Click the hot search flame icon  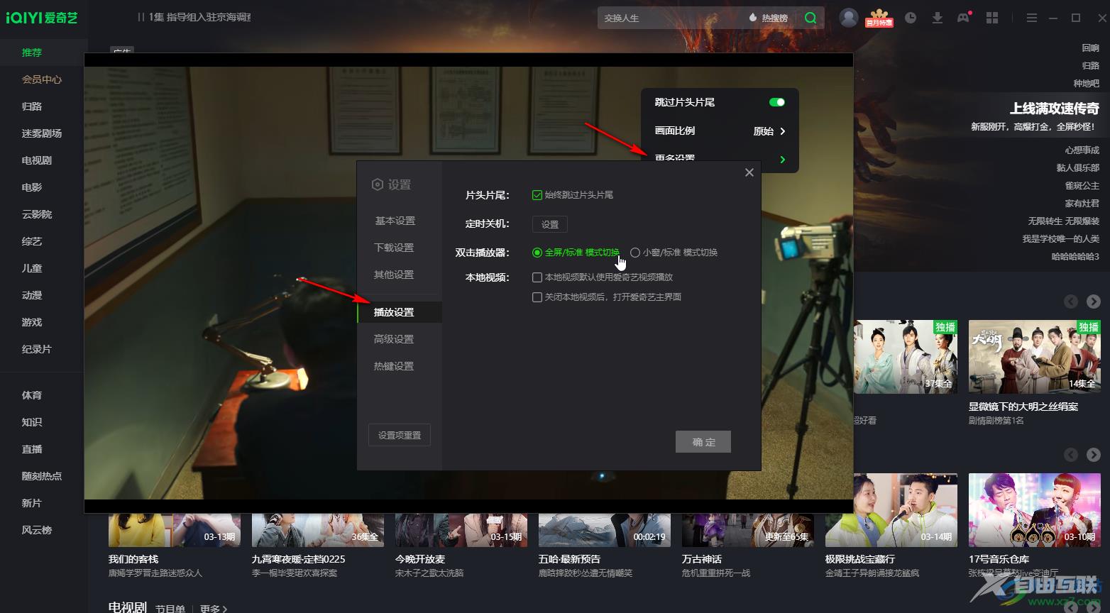coord(752,18)
